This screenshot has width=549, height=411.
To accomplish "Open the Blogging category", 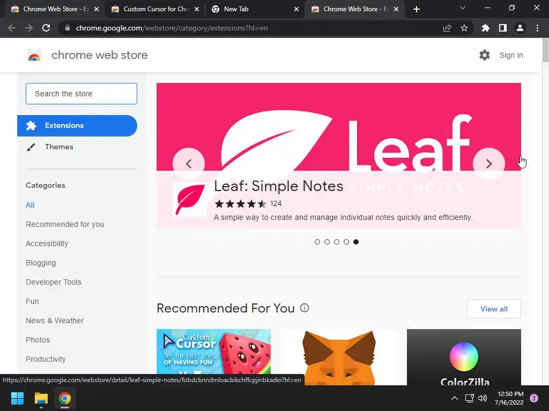I will point(41,263).
